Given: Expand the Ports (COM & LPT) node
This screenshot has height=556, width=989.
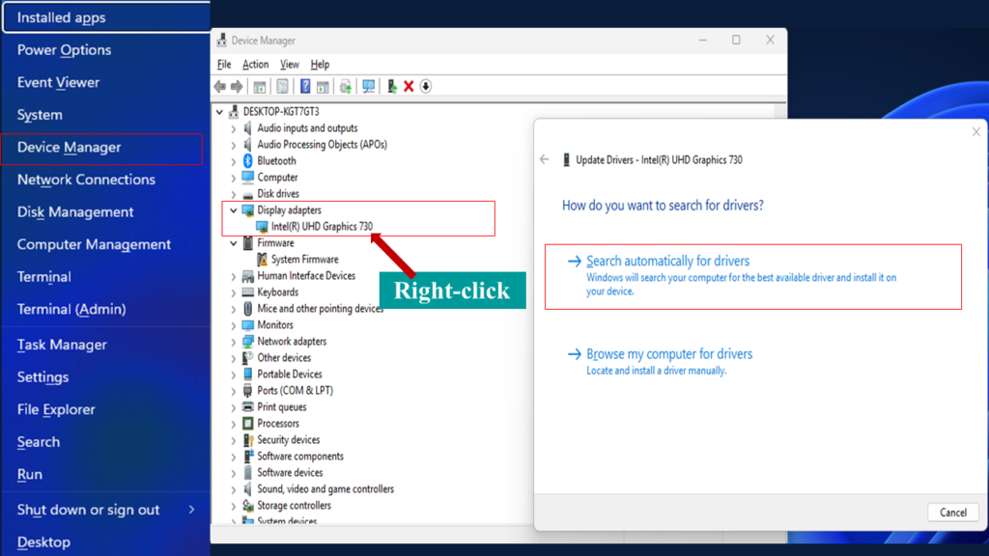Looking at the screenshot, I should [234, 391].
